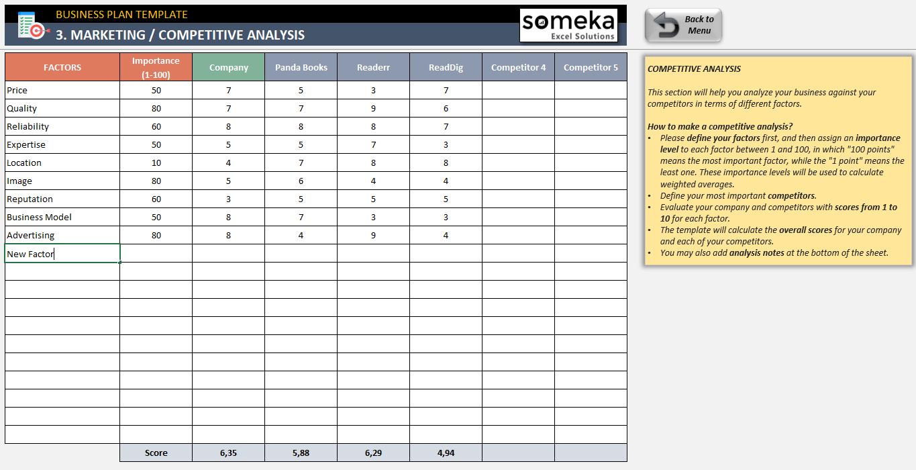Select the Business Model factor cell

point(62,218)
